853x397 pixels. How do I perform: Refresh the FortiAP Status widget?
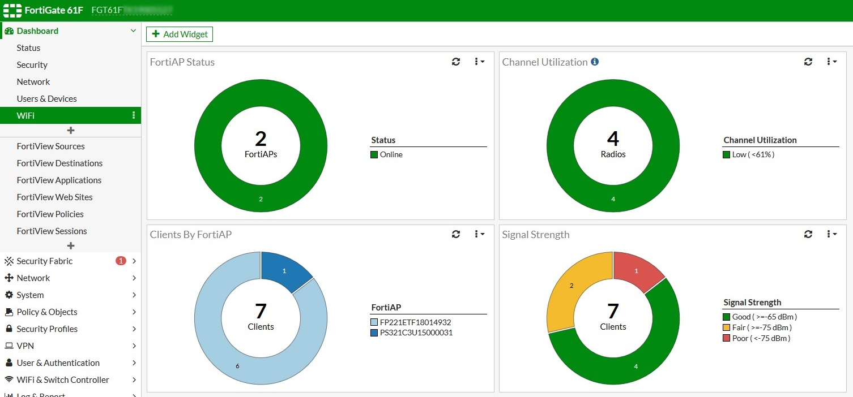coord(456,62)
